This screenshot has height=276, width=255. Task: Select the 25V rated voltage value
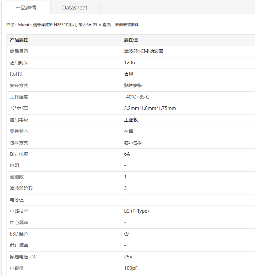coord(128,257)
